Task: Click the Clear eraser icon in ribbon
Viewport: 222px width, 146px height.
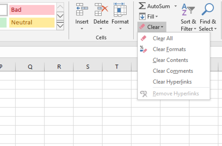Action: click(x=142, y=27)
